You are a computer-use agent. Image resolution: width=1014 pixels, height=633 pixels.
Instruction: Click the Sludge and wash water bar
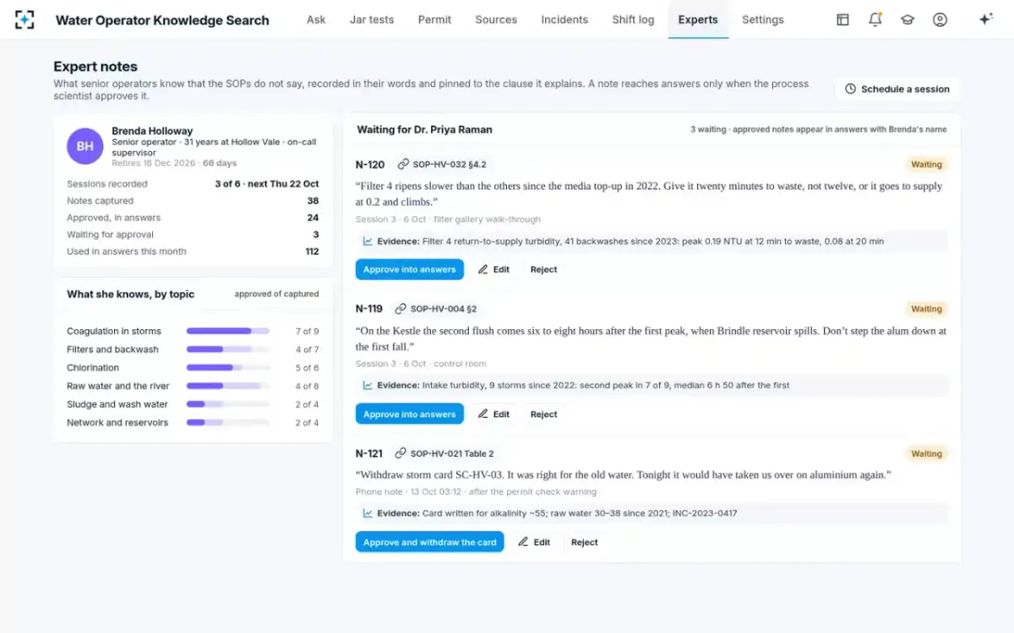[x=228, y=404]
